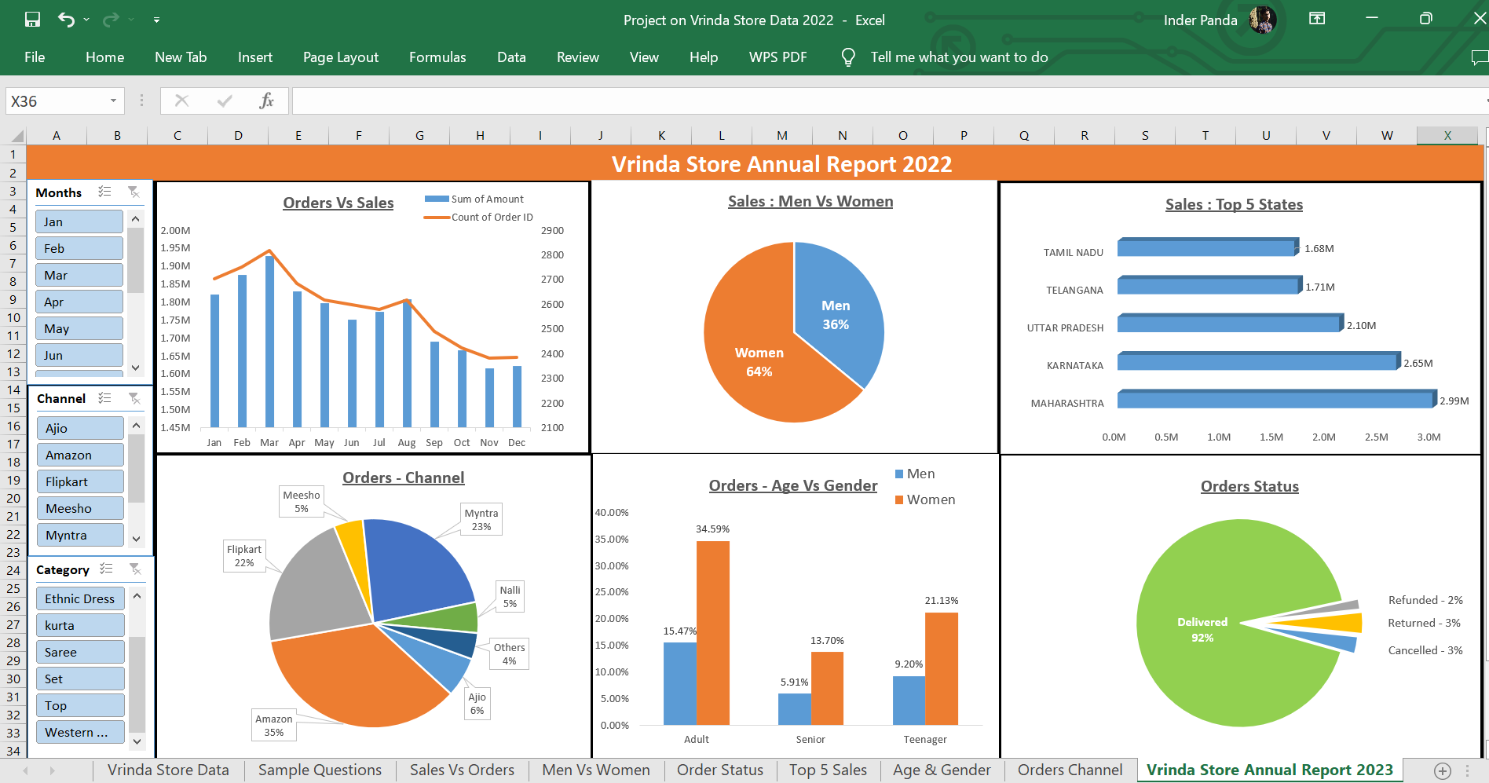Undo the last action
Image resolution: width=1489 pixels, height=783 pixels.
(67, 20)
